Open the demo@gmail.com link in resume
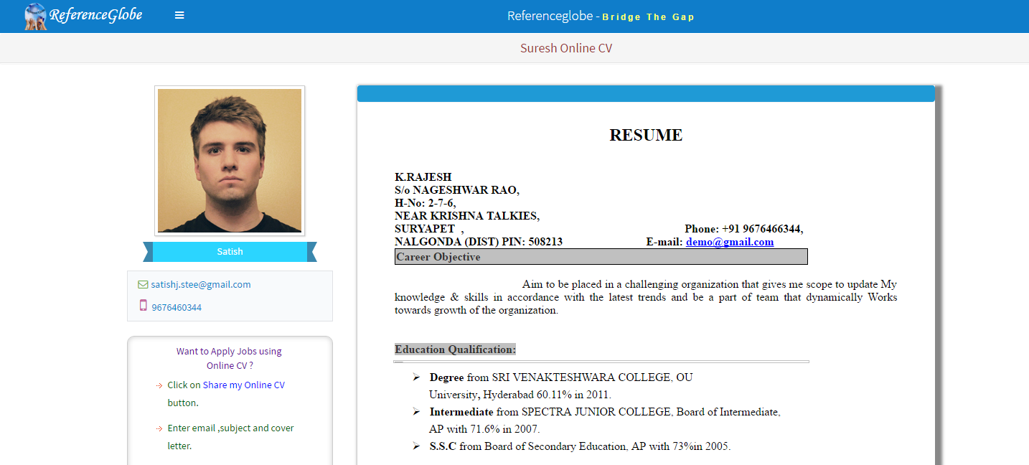 coord(730,242)
